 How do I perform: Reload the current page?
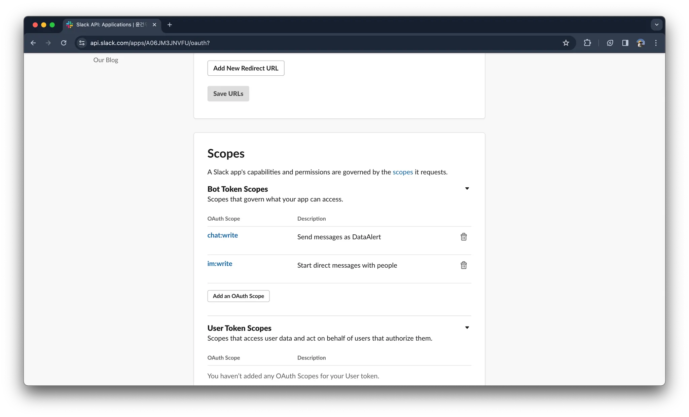[x=64, y=43]
